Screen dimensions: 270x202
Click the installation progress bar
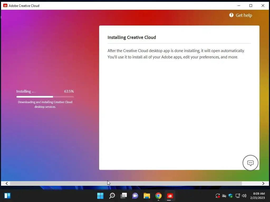click(x=45, y=97)
